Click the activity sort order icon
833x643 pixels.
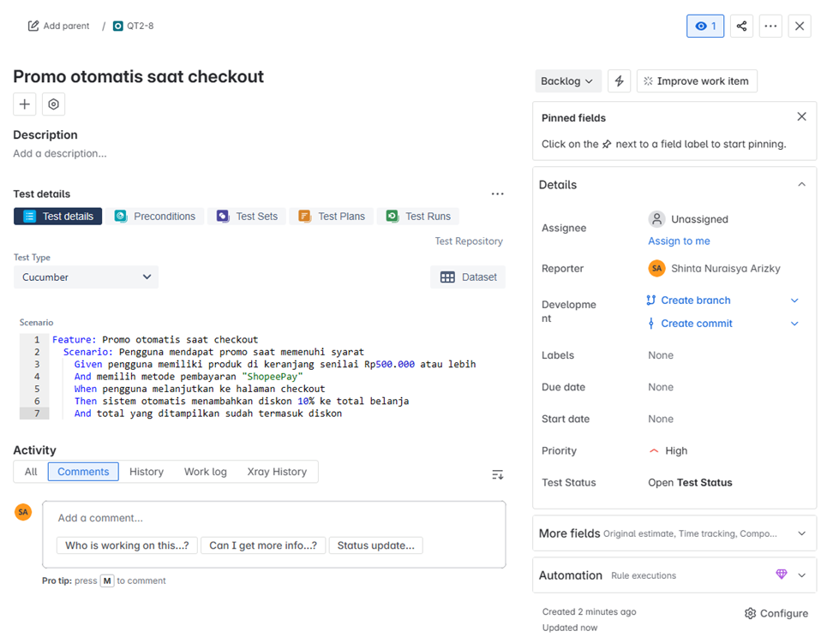pyautogui.click(x=497, y=474)
